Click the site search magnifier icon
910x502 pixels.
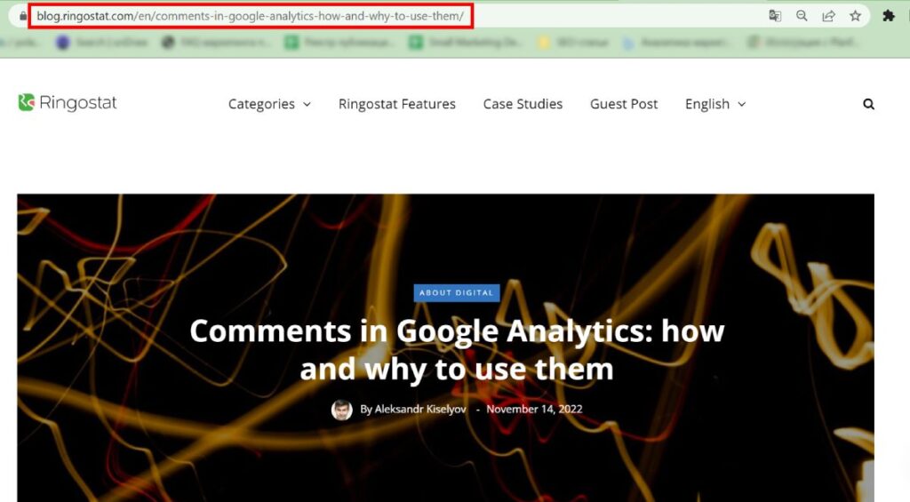(868, 104)
